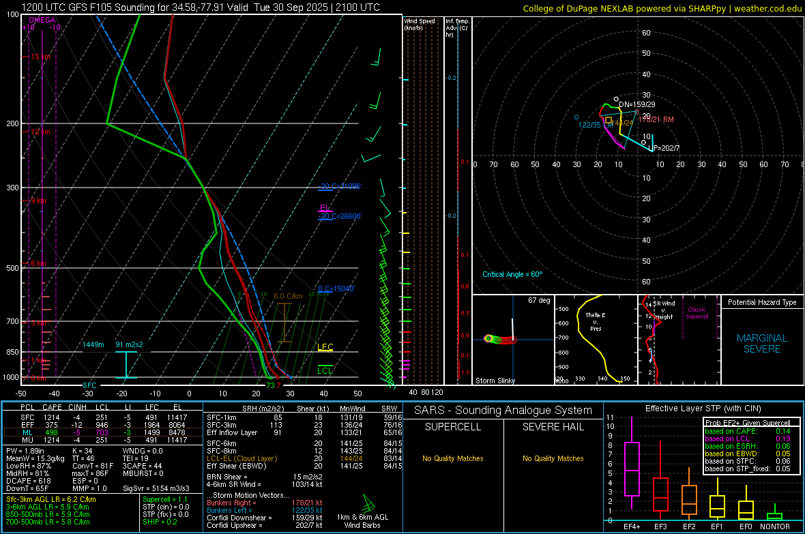Select the highlighted ML parcel row
Screen dimensions: 805x534
click(x=103, y=432)
